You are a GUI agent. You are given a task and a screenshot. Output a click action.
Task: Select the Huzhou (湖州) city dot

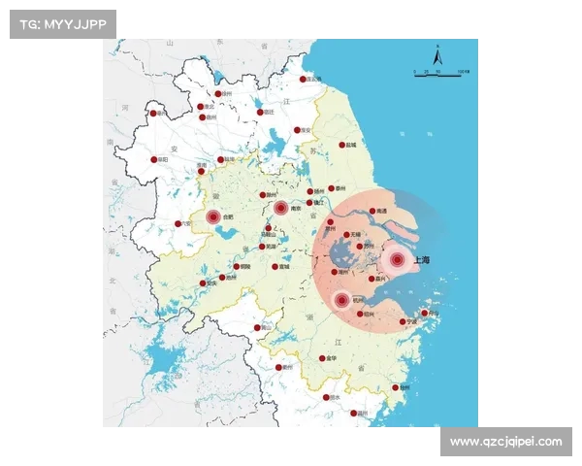(334, 272)
